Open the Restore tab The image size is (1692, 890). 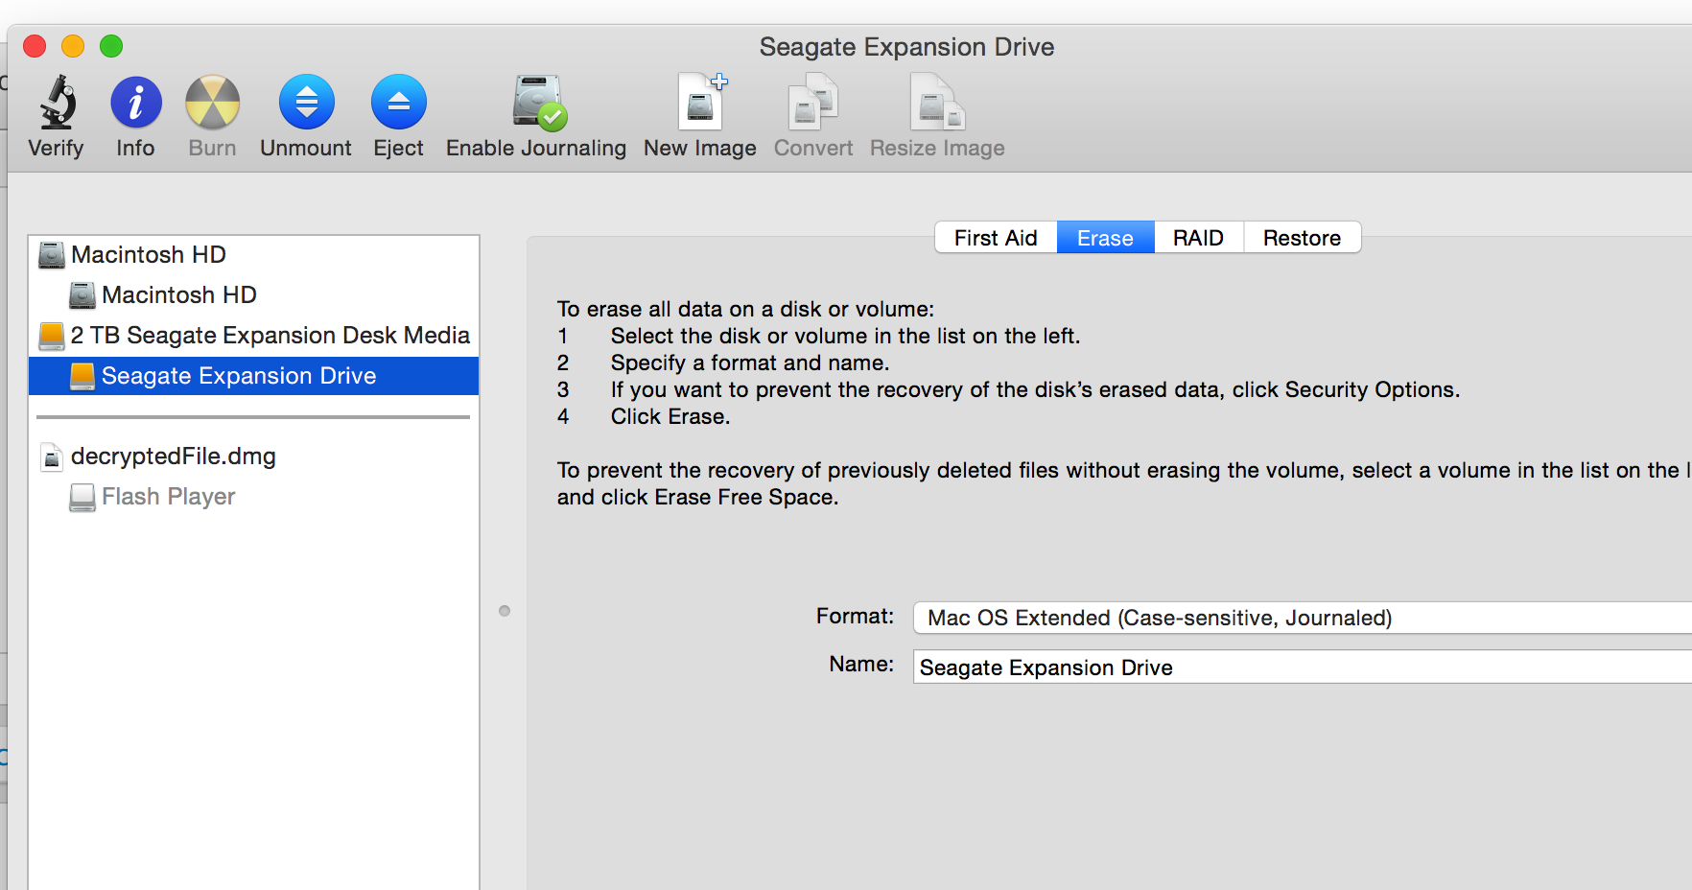pos(1302,238)
